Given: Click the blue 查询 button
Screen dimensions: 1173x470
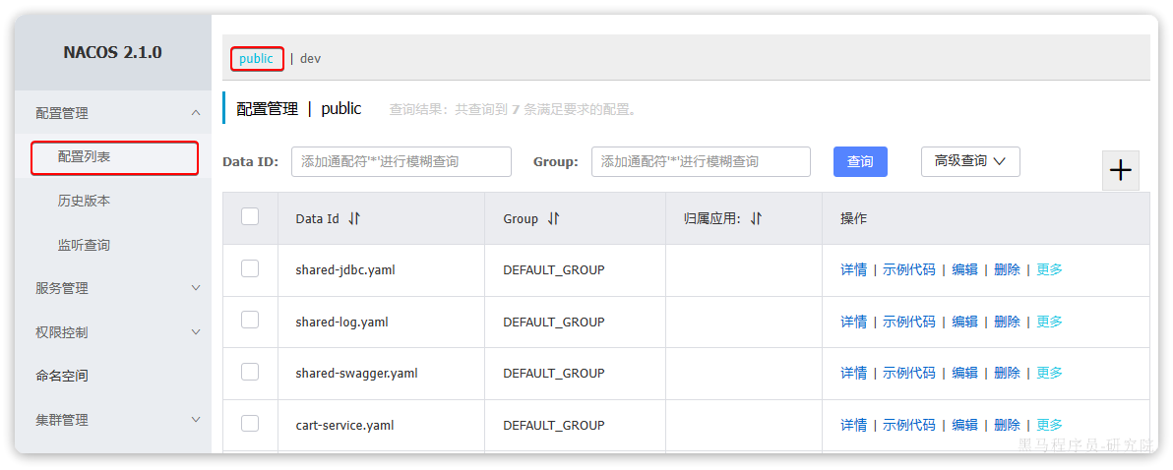Looking at the screenshot, I should [859, 162].
